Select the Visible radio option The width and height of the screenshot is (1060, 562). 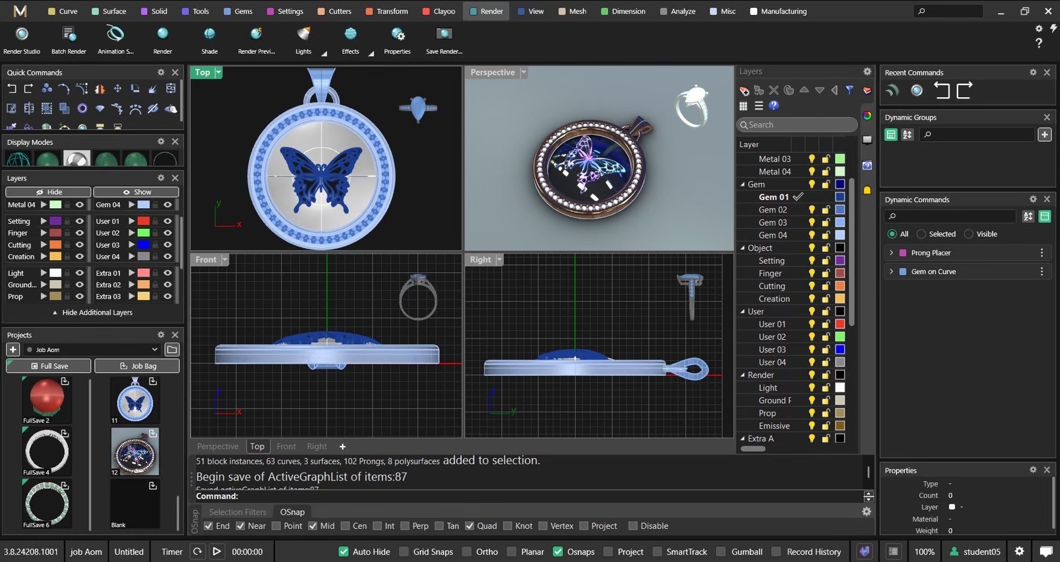point(969,234)
